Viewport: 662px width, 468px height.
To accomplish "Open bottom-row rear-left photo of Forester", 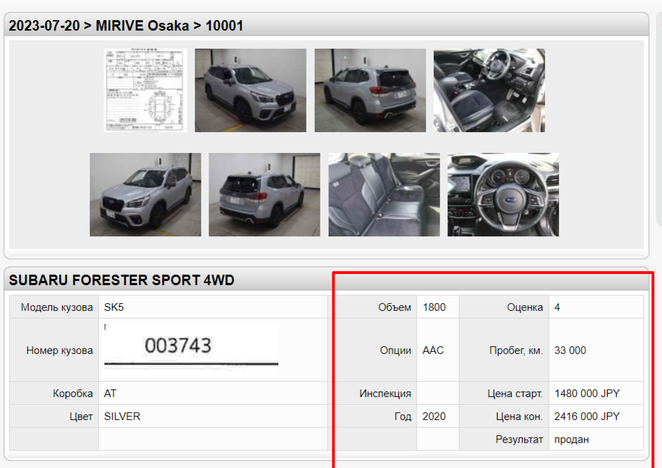I will (264, 194).
